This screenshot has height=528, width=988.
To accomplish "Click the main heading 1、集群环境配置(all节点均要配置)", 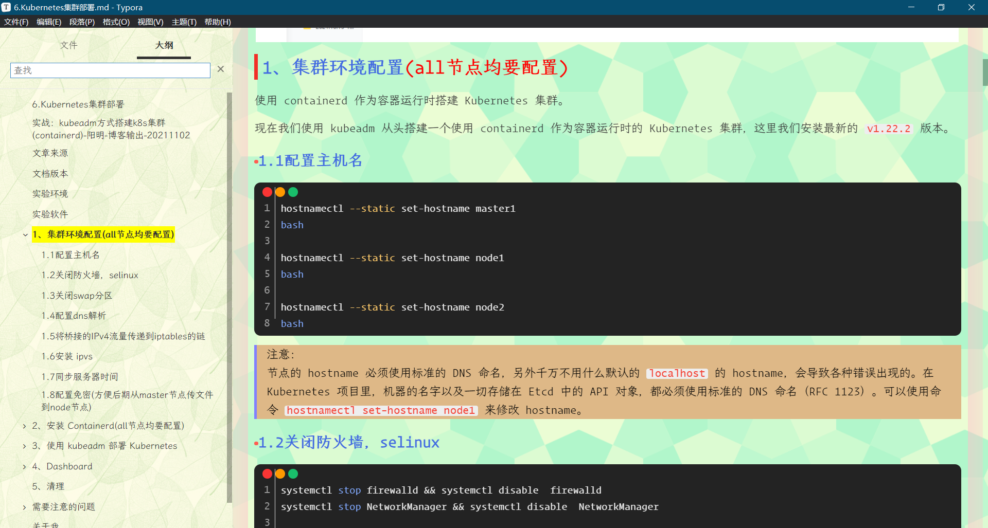I will coord(415,67).
